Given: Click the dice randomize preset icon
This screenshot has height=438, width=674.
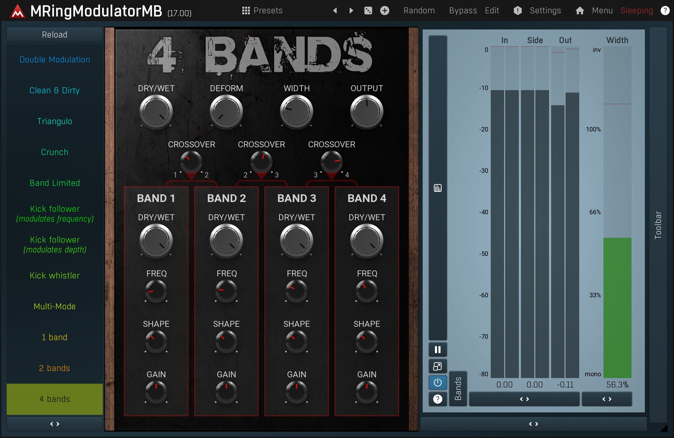Looking at the screenshot, I should point(368,11).
